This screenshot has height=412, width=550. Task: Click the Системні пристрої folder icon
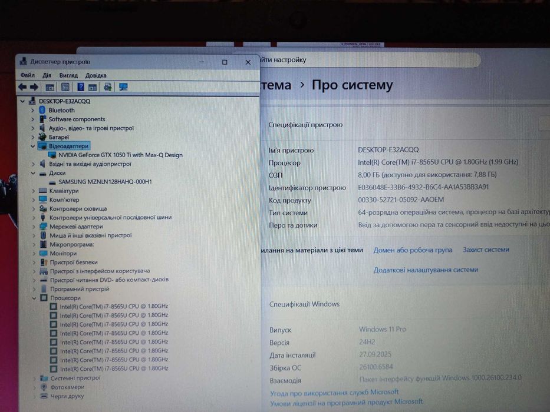(x=44, y=378)
